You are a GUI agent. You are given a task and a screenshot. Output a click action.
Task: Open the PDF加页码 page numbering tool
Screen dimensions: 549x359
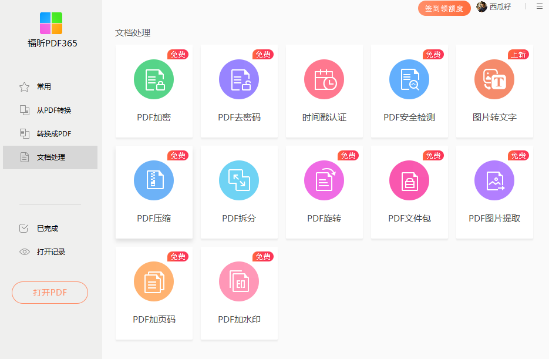[x=154, y=293]
